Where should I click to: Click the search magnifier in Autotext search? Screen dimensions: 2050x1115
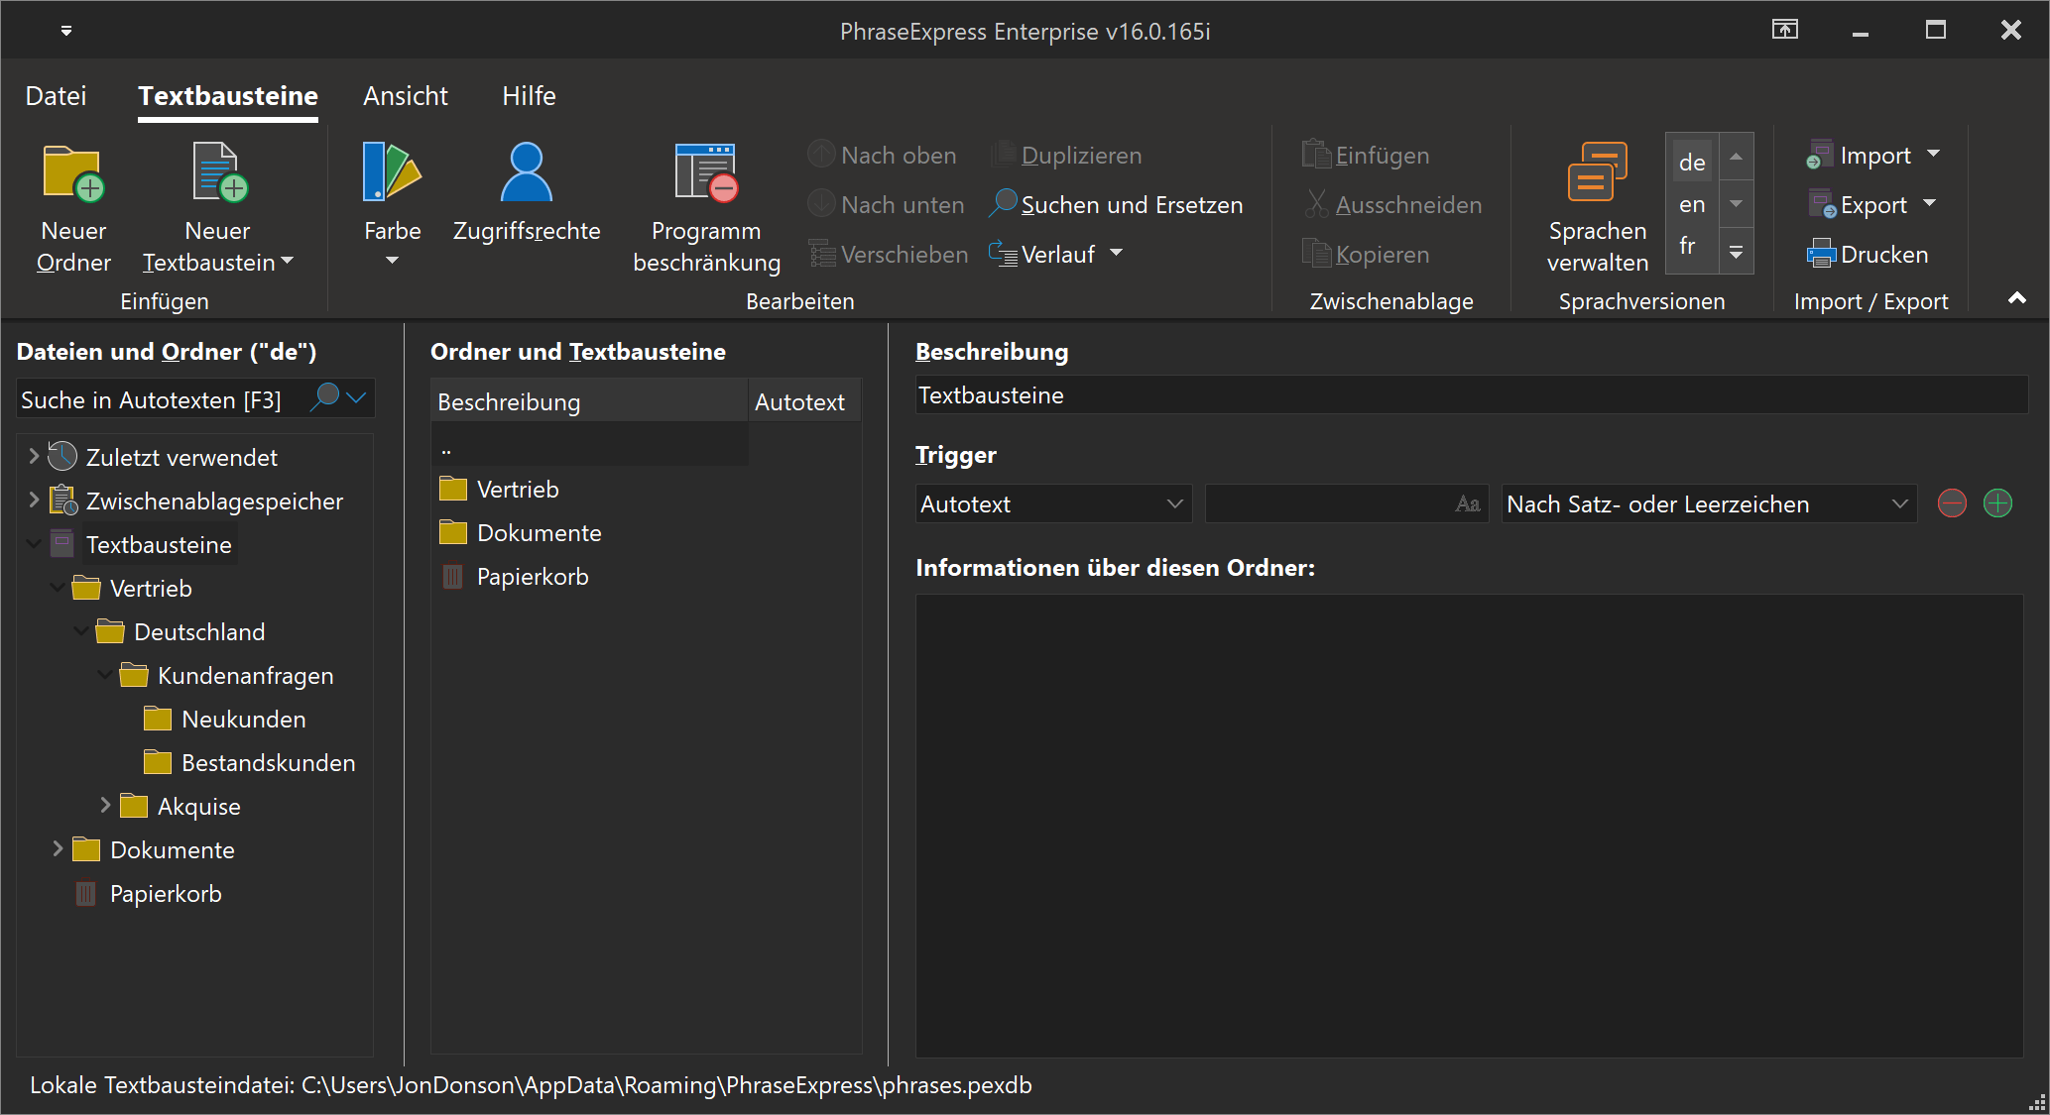tap(324, 397)
